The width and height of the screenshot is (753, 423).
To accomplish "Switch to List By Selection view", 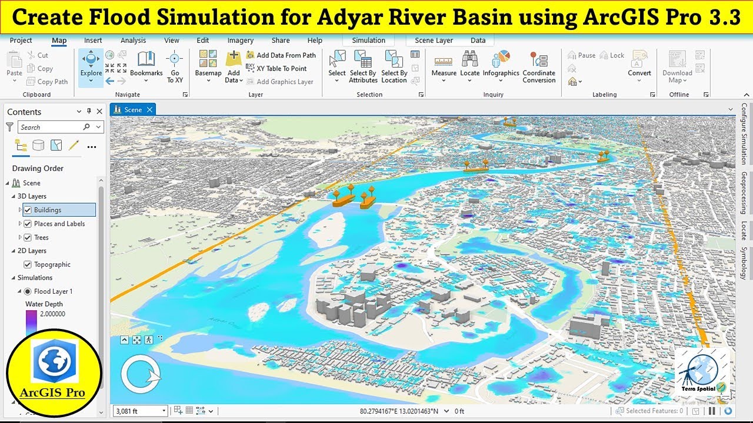I will pyautogui.click(x=56, y=145).
